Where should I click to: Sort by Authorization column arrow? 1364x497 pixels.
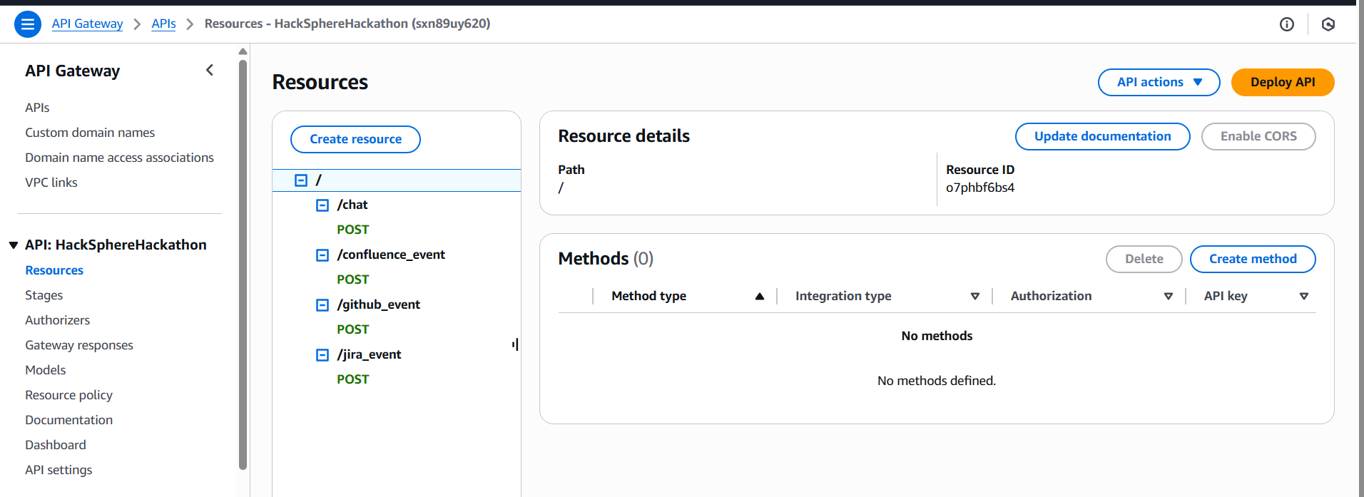[1169, 297]
